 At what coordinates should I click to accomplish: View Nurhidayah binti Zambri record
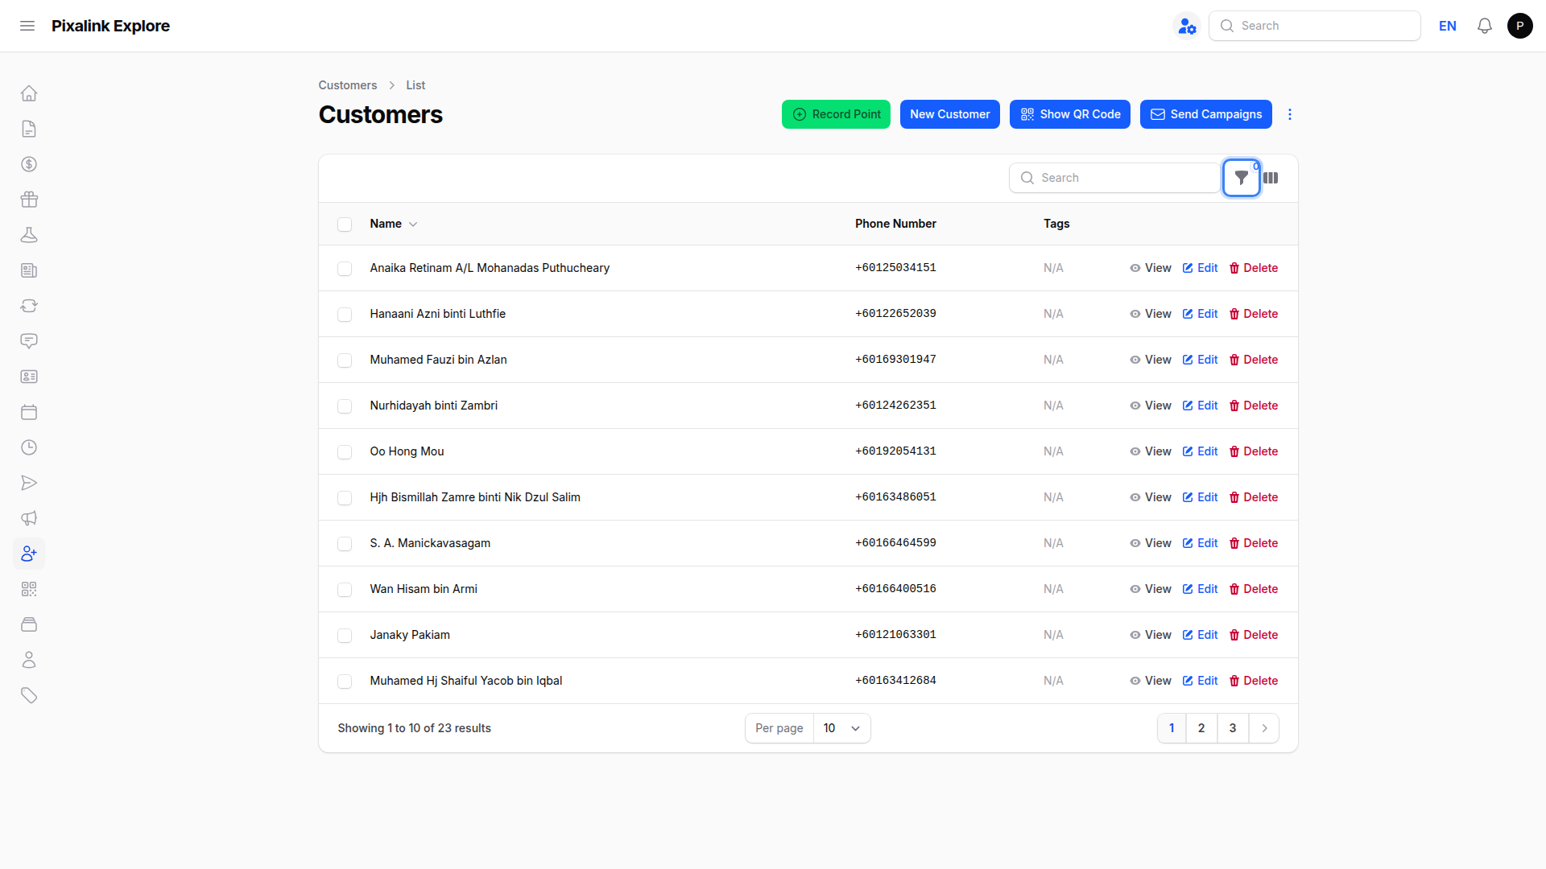tap(1151, 406)
